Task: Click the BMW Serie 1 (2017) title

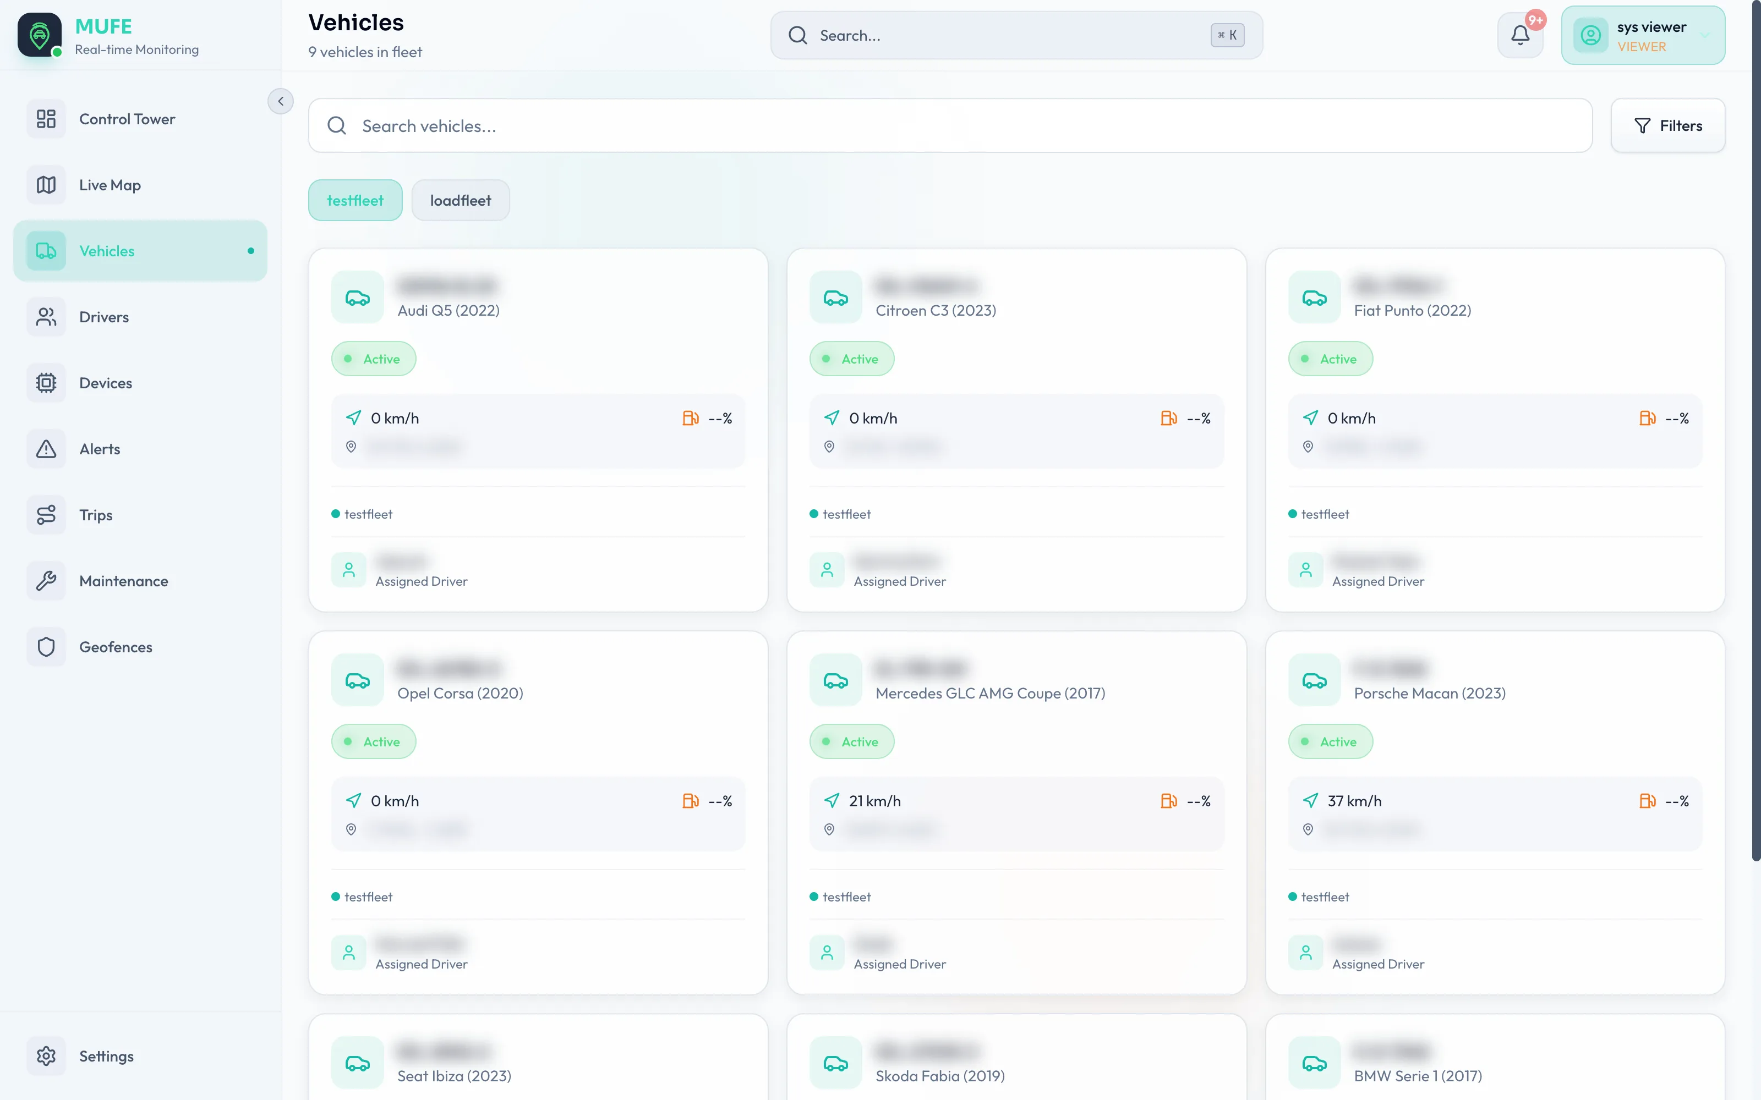Action: (1418, 1076)
